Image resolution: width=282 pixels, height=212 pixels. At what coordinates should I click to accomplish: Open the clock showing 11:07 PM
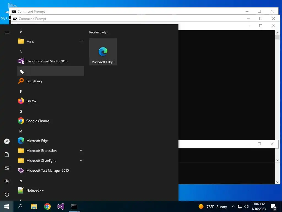point(258,206)
